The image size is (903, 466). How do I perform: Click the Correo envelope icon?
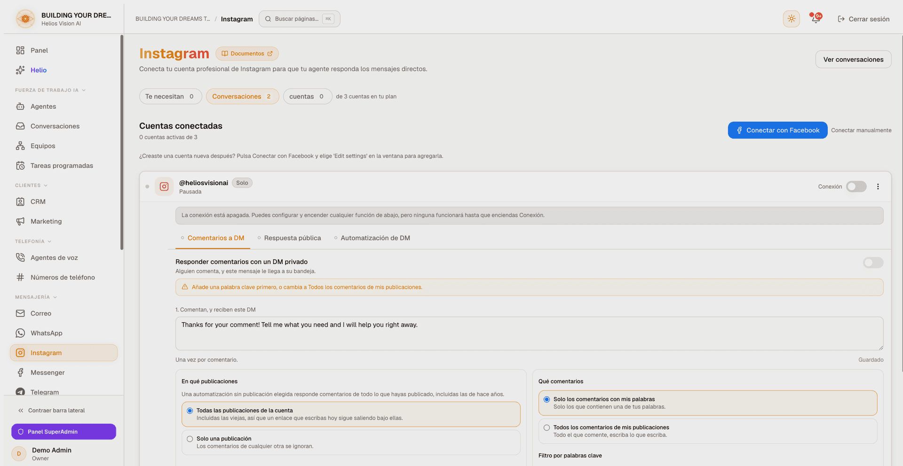point(20,313)
